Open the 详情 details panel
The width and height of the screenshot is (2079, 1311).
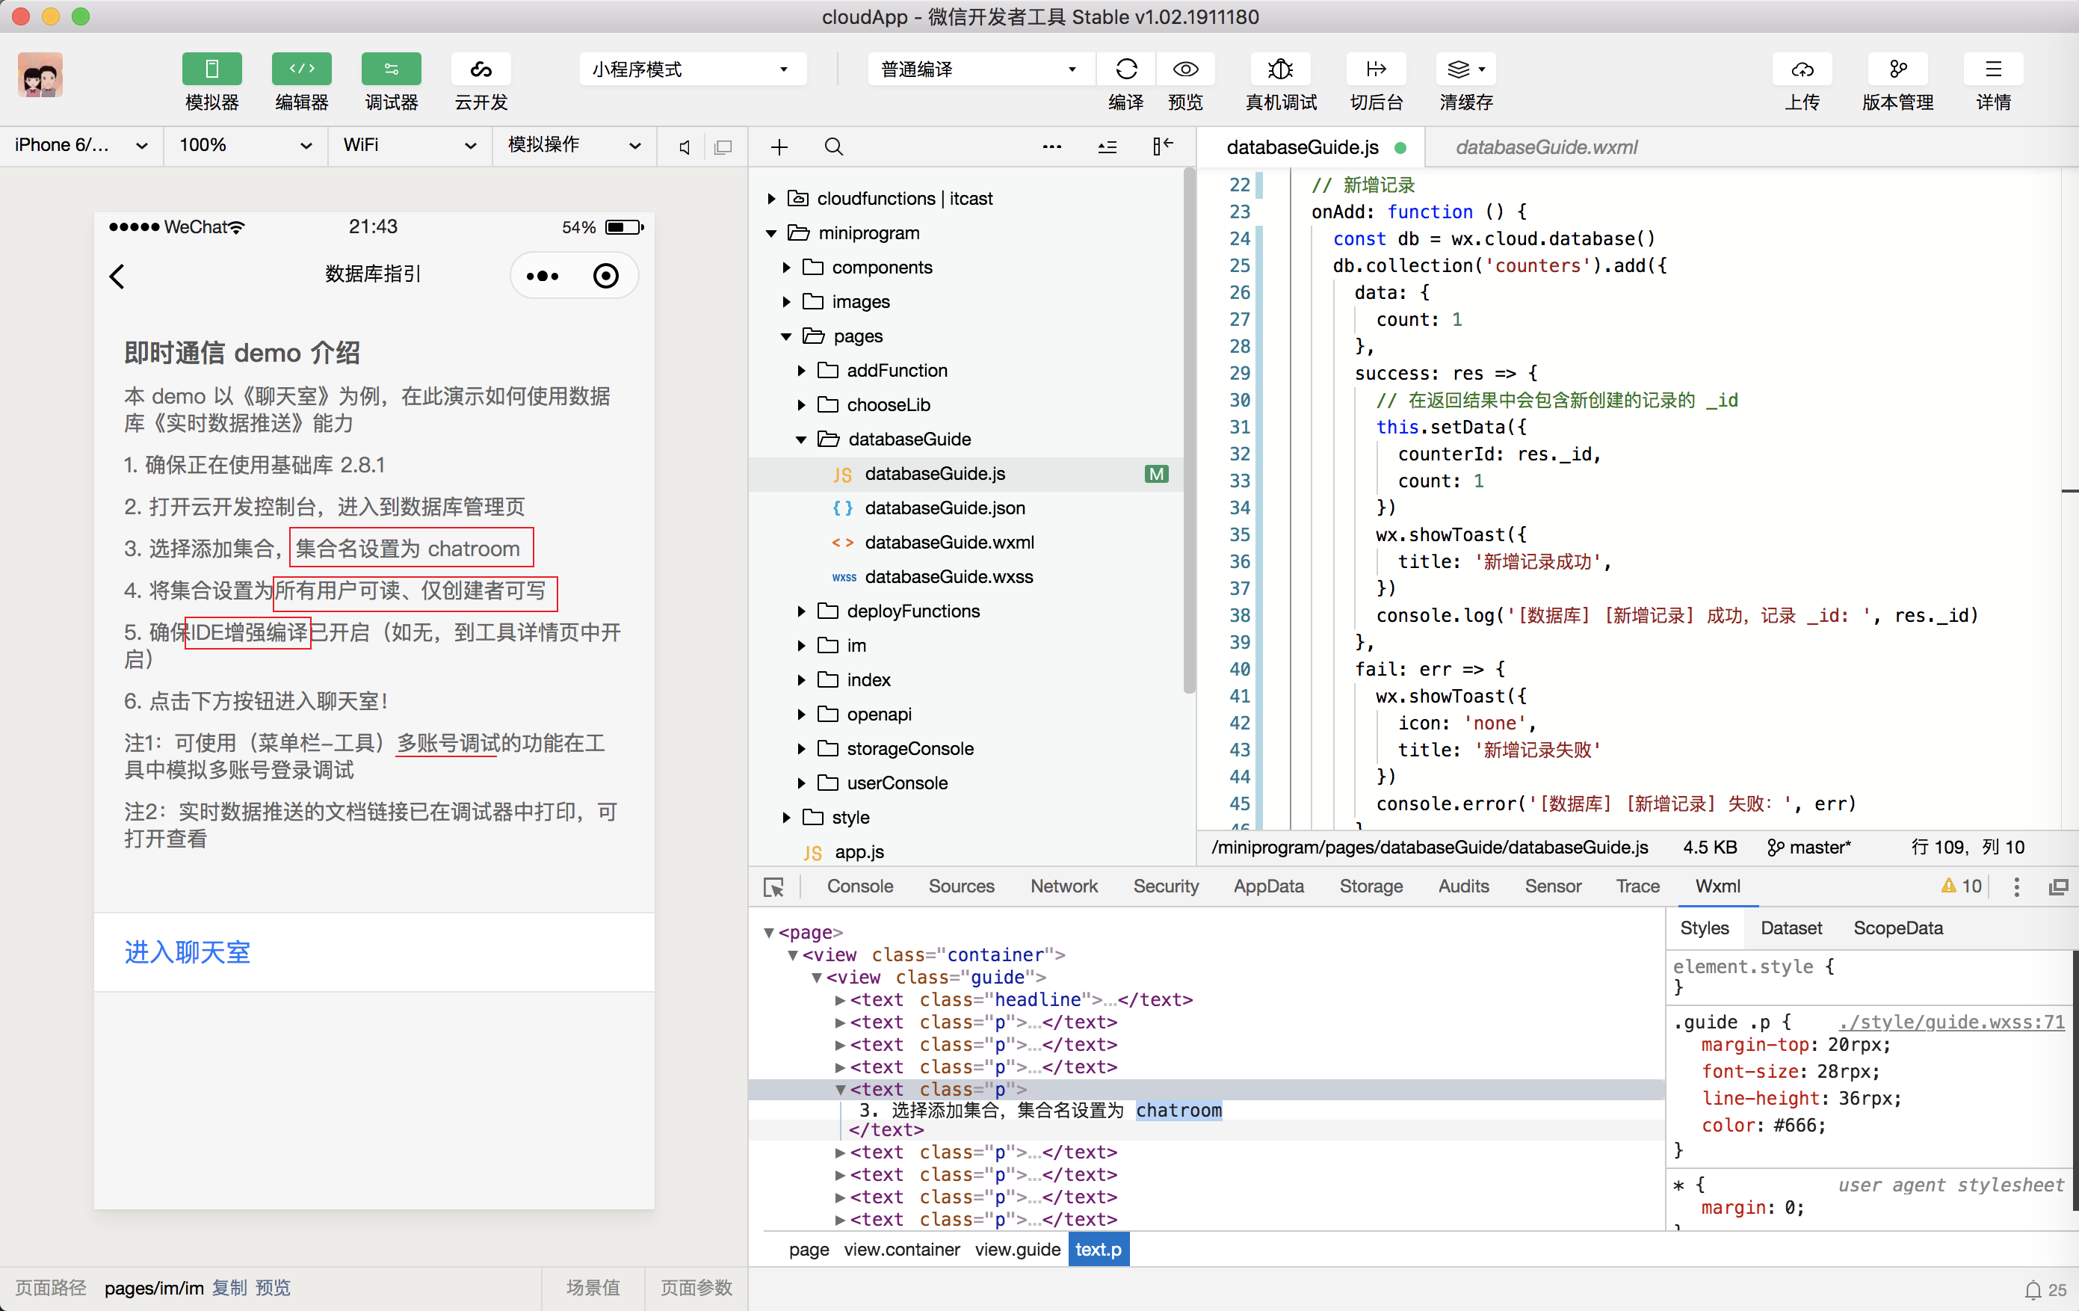(x=1992, y=69)
